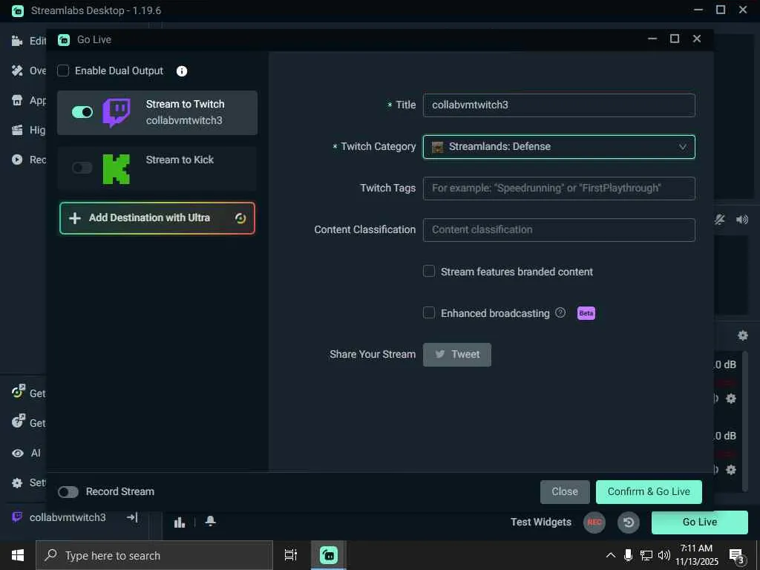Click collabvmtwitch3 account name in the sidebar

point(68,517)
